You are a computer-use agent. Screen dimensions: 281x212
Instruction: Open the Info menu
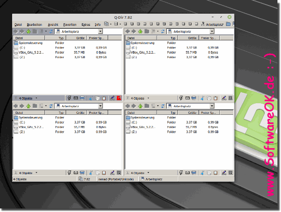[x=98, y=25]
